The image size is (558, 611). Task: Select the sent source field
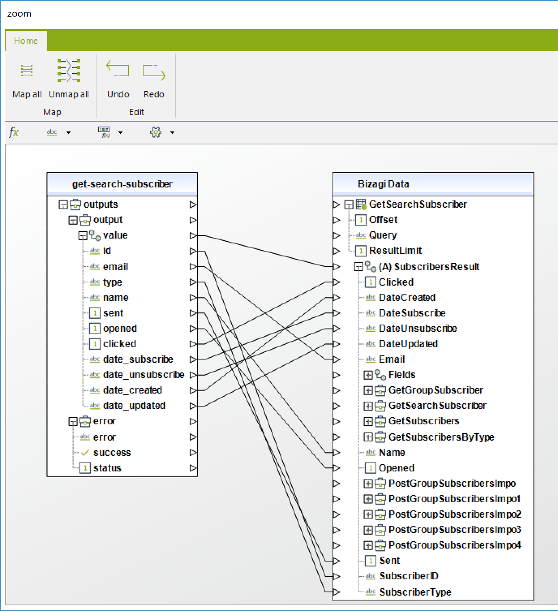[x=113, y=313]
